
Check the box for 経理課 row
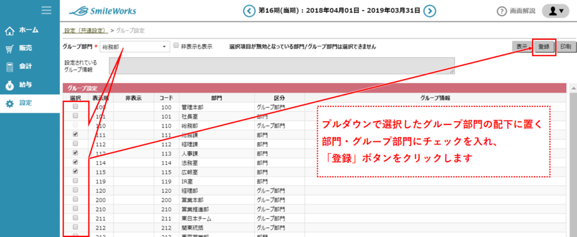coord(76,144)
